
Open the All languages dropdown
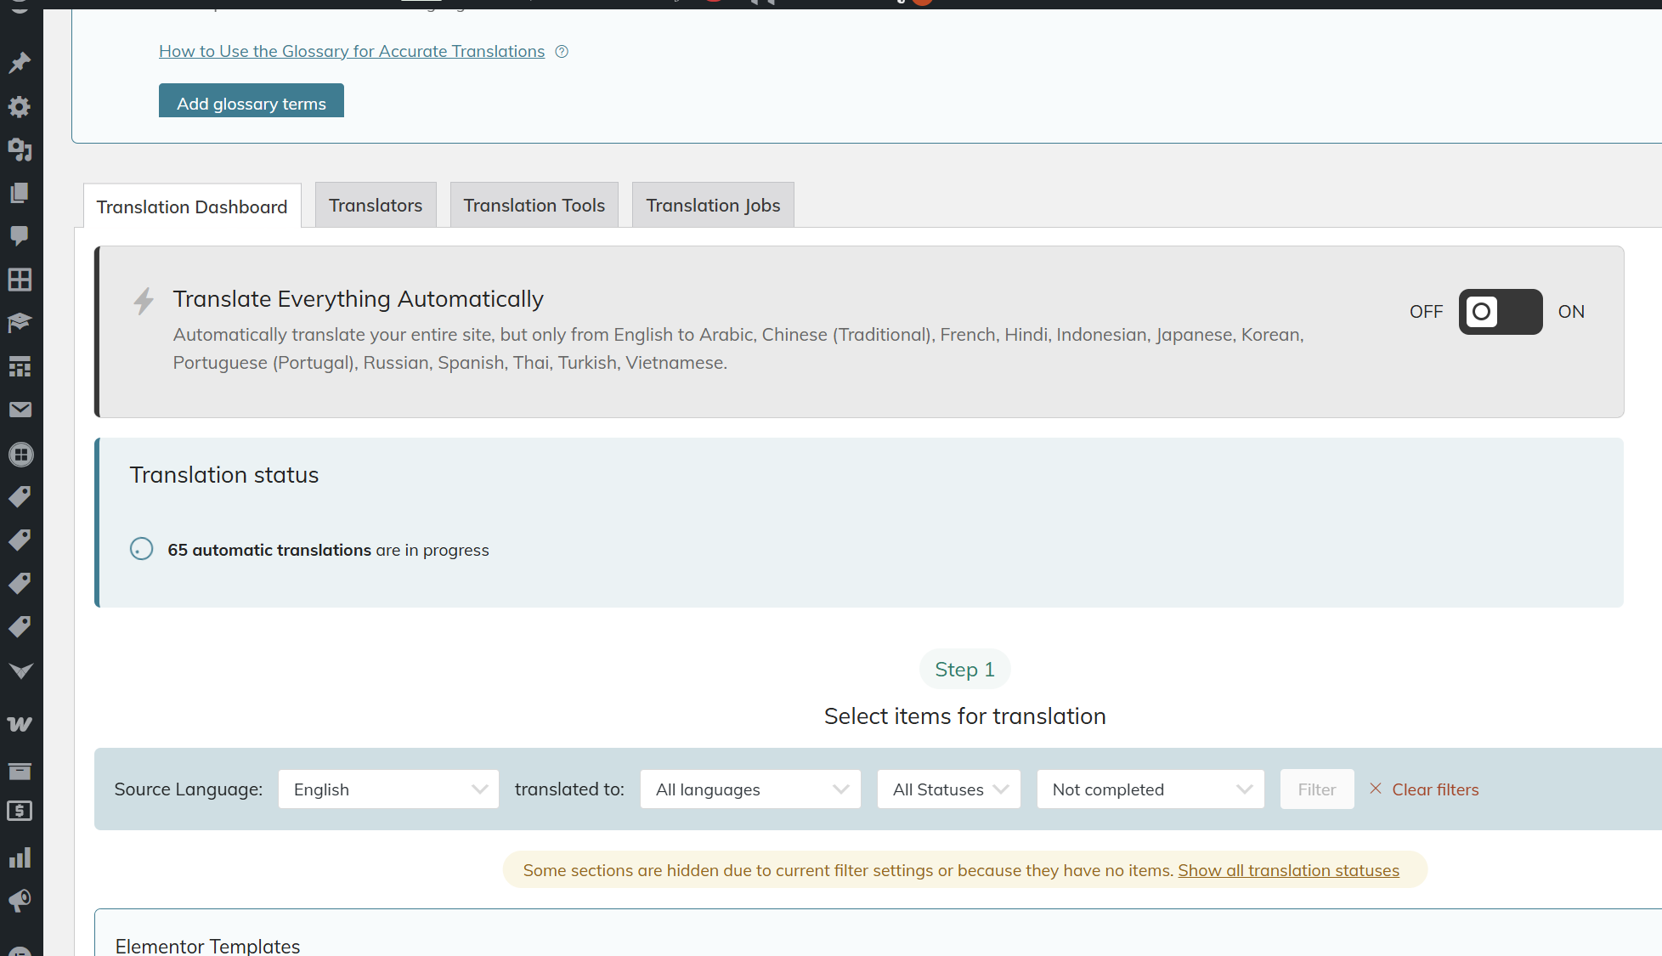pos(750,789)
